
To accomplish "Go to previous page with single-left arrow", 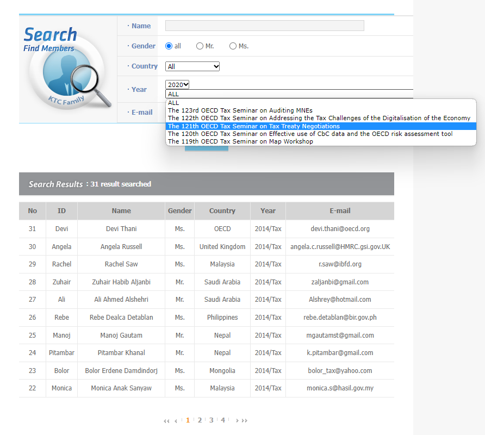I will pos(176,421).
